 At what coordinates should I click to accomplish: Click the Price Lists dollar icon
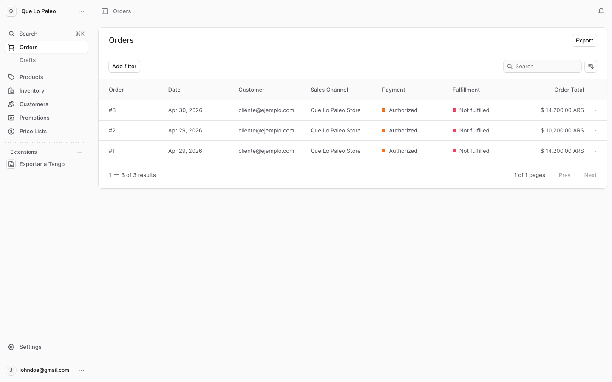pyautogui.click(x=11, y=131)
